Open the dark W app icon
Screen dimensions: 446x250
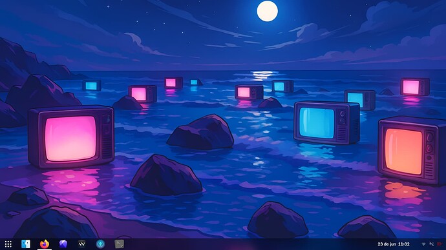pyautogui.click(x=81, y=244)
